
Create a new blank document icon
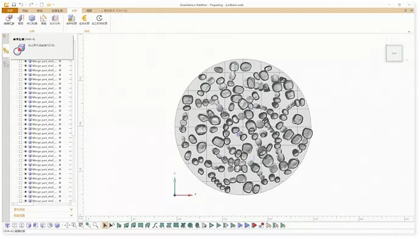tap(42, 4)
